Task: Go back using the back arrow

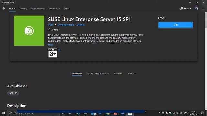Action: 4,9
